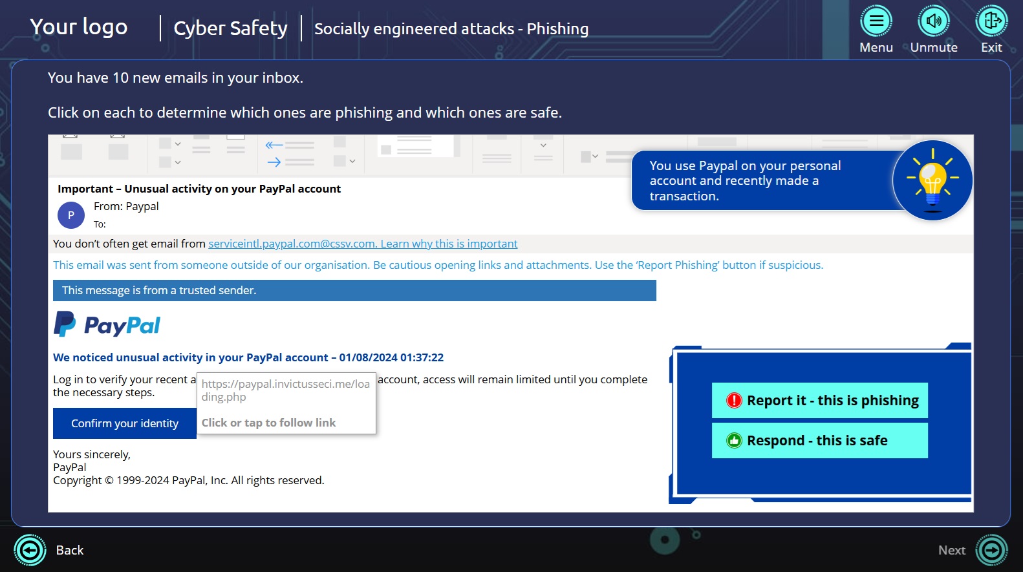
Task: Go back using the Back arrow
Action: pos(30,550)
